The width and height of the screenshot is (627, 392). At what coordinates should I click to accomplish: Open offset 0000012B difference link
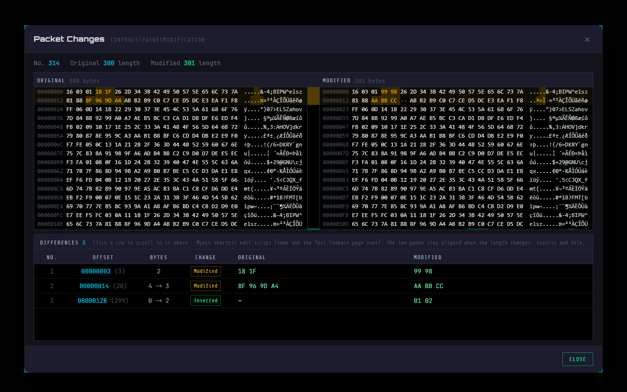tap(92, 300)
